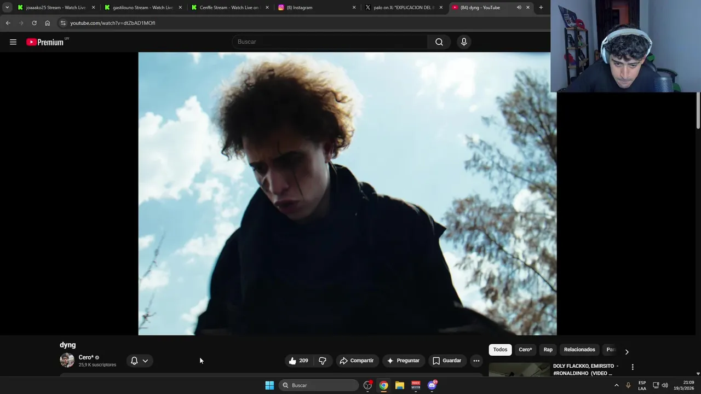The width and height of the screenshot is (701, 394).
Task: Open Chrome from the taskbar
Action: click(384, 385)
